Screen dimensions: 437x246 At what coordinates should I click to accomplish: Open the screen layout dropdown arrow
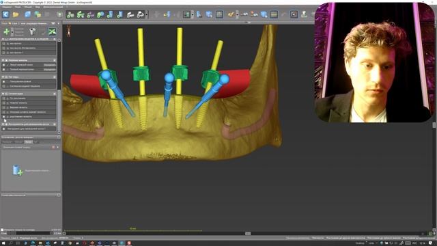click(x=193, y=14)
